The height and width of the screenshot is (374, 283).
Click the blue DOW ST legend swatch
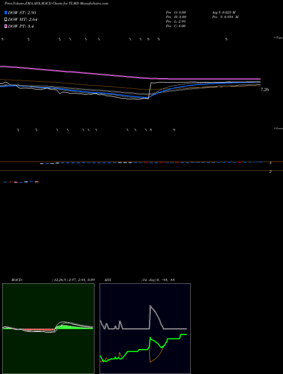click(x=6, y=12)
